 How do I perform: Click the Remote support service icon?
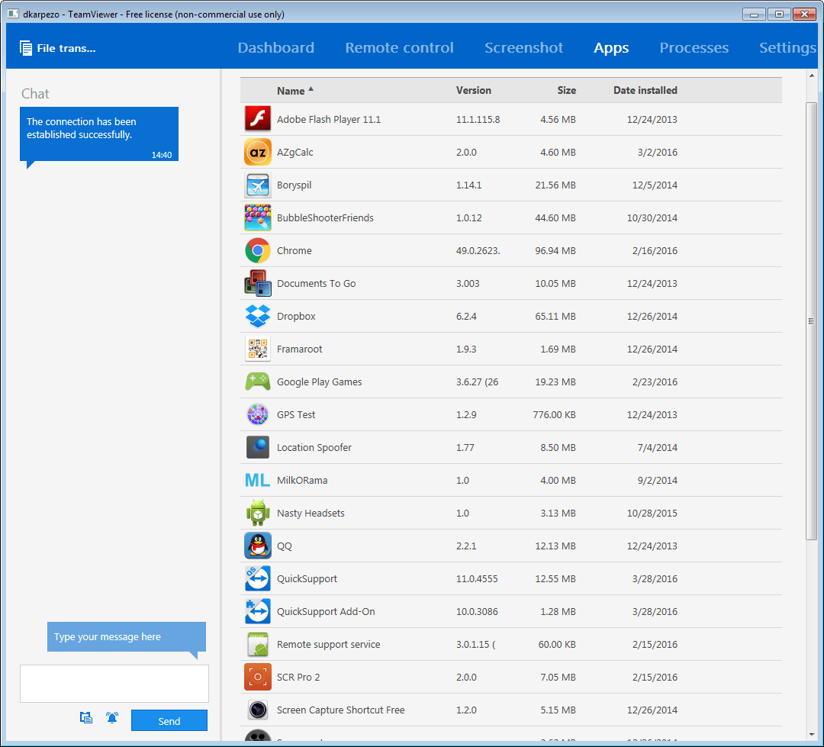click(258, 645)
